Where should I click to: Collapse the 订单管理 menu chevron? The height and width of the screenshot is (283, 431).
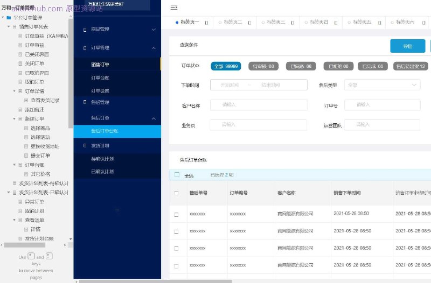(154, 48)
